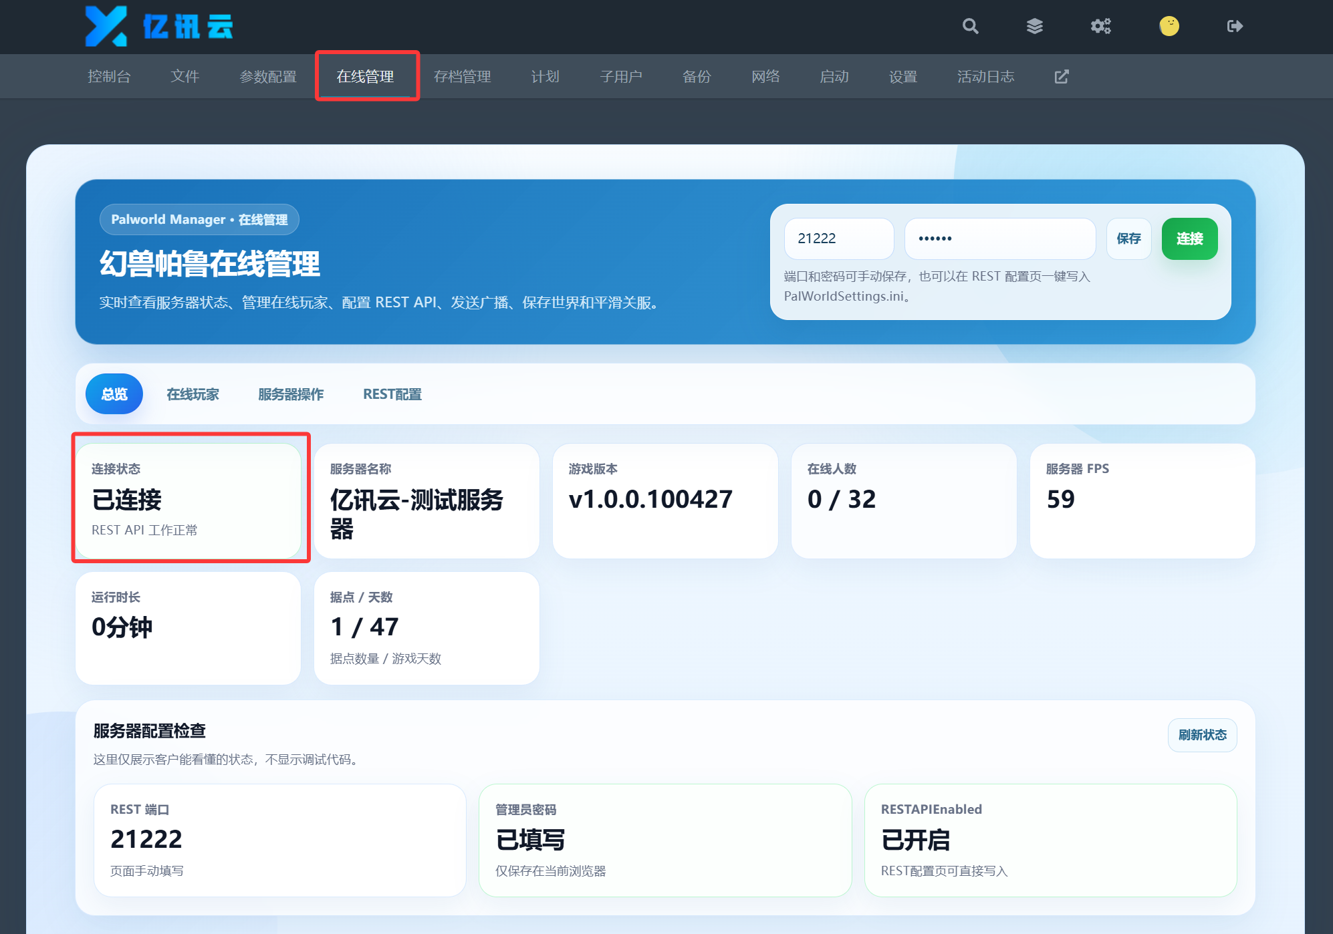Click the 服务器配置检查 heading

tap(150, 731)
